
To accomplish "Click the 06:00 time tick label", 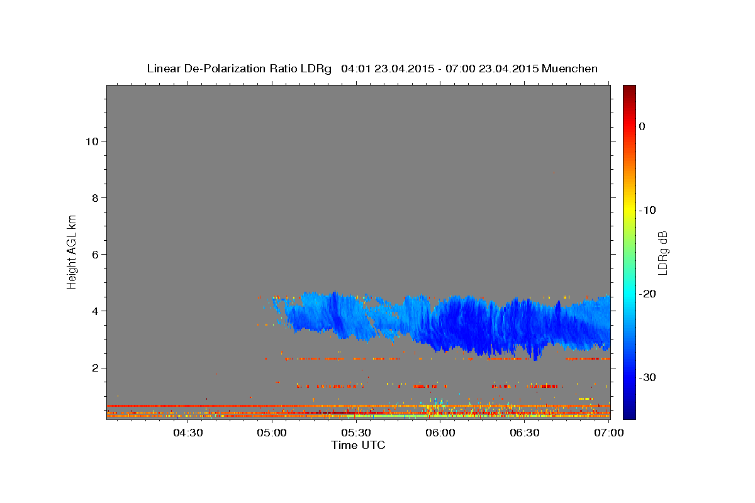I will click(x=440, y=433).
